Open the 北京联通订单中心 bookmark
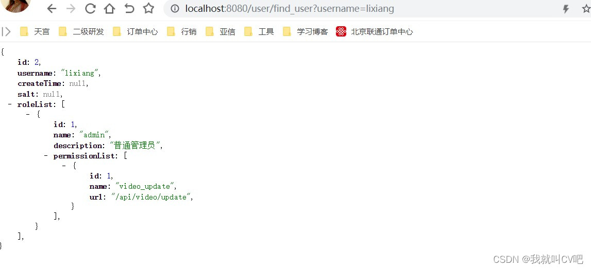 click(x=374, y=31)
